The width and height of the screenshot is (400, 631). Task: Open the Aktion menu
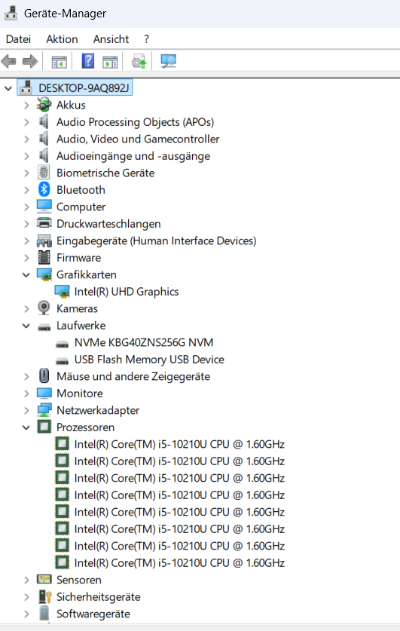click(x=62, y=39)
